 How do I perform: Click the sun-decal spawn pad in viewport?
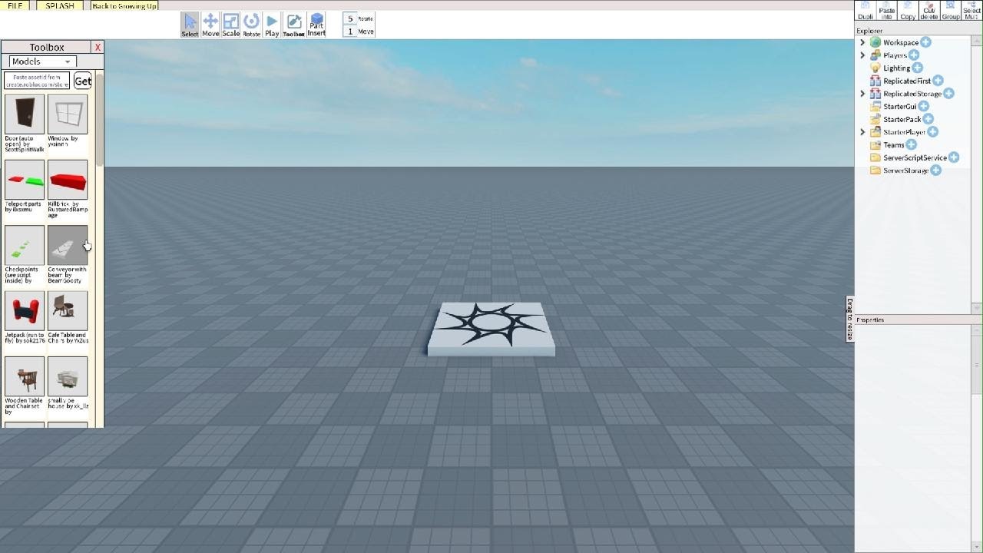point(491,329)
